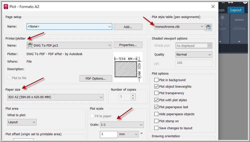Click the Fit to paper checkbox
Viewport: 250px width, 142px height.
92,116
